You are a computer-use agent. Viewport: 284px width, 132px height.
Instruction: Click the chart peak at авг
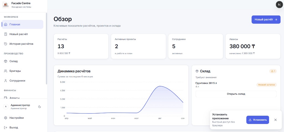pos(160,86)
